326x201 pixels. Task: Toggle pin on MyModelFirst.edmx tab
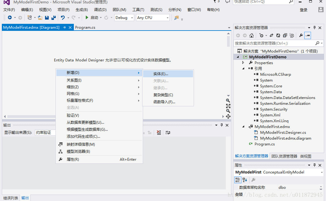[x=64, y=27]
